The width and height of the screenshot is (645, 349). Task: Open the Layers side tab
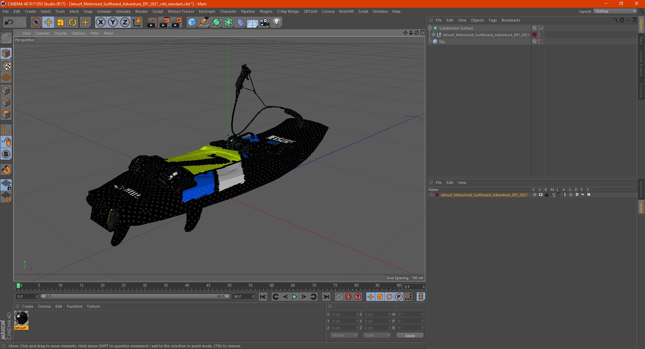point(641,207)
